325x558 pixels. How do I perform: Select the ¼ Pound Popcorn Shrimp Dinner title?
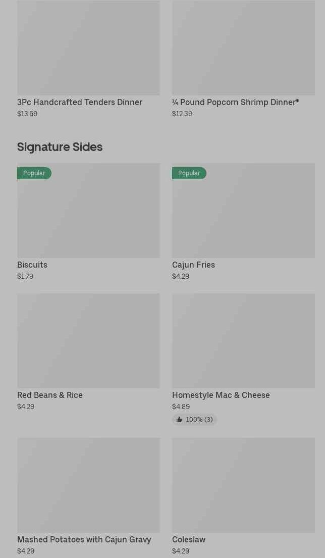click(x=235, y=102)
